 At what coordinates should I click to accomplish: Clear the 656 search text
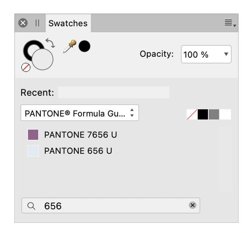[x=193, y=205]
